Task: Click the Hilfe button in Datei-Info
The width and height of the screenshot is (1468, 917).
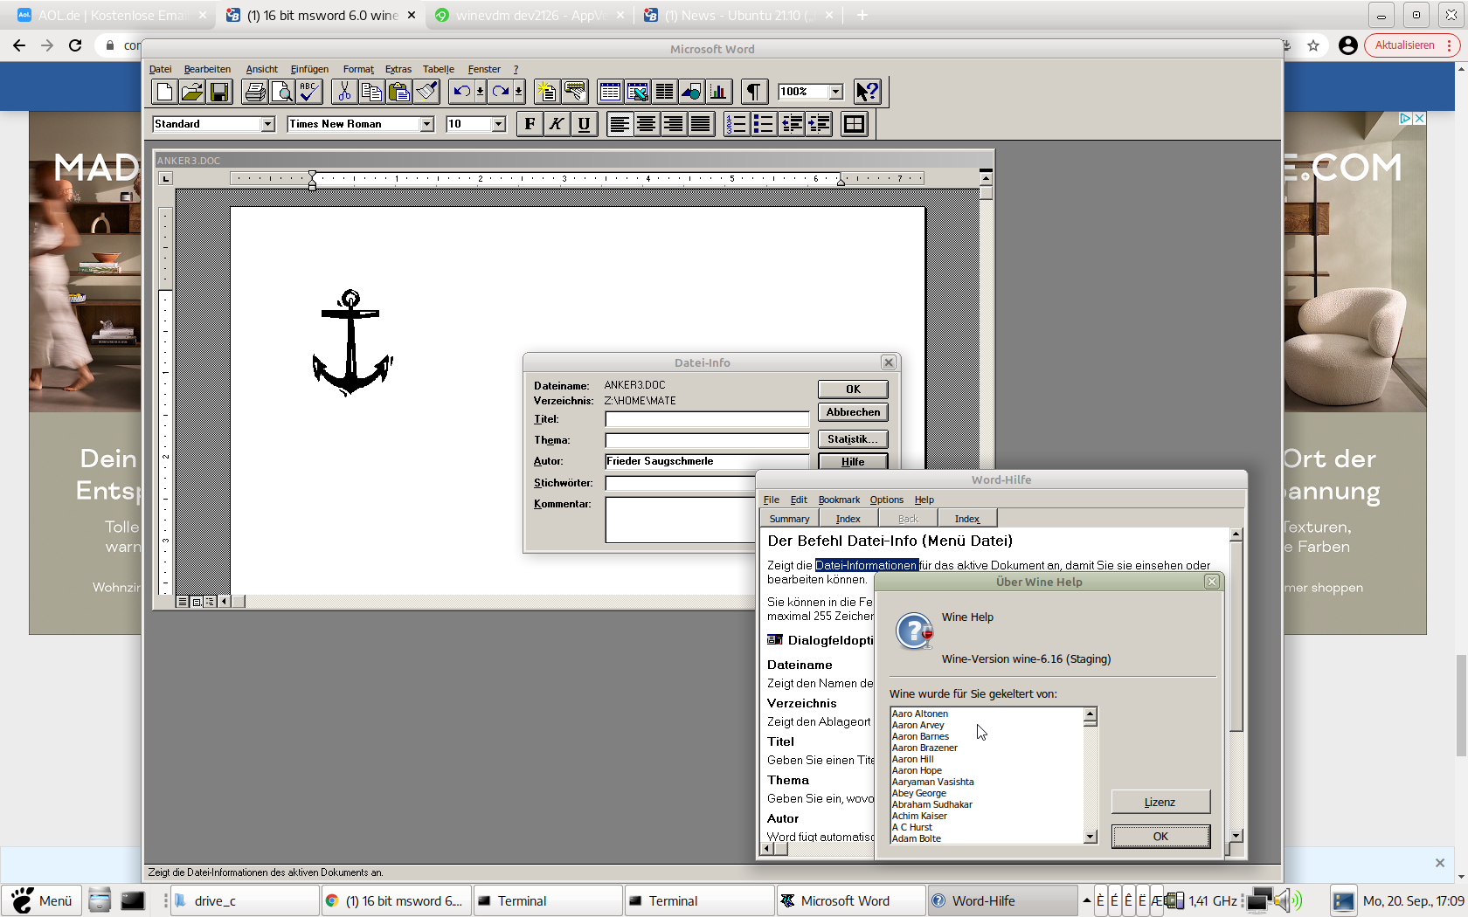Action: point(853,462)
